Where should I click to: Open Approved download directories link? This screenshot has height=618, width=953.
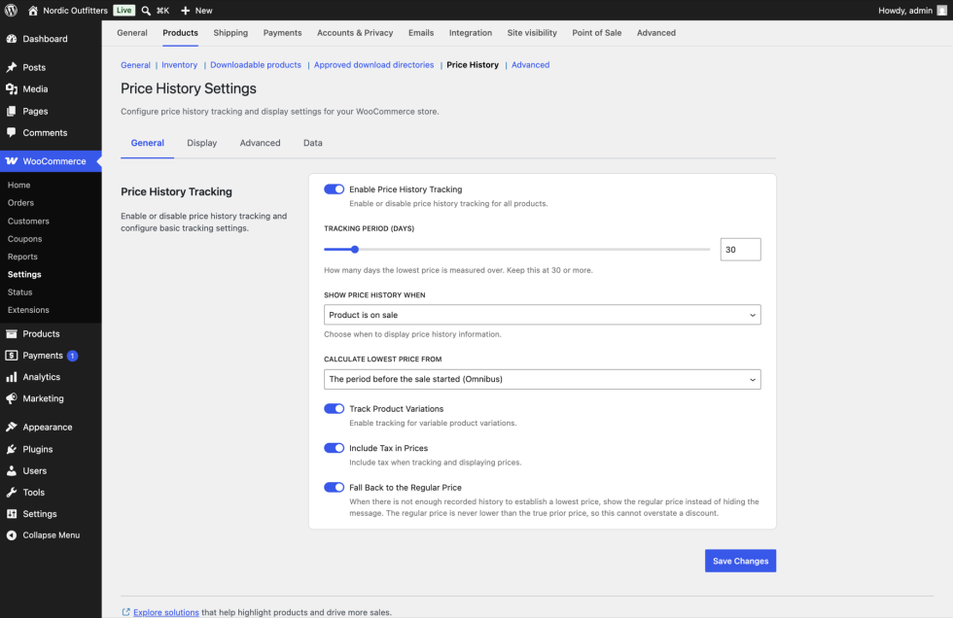[373, 65]
